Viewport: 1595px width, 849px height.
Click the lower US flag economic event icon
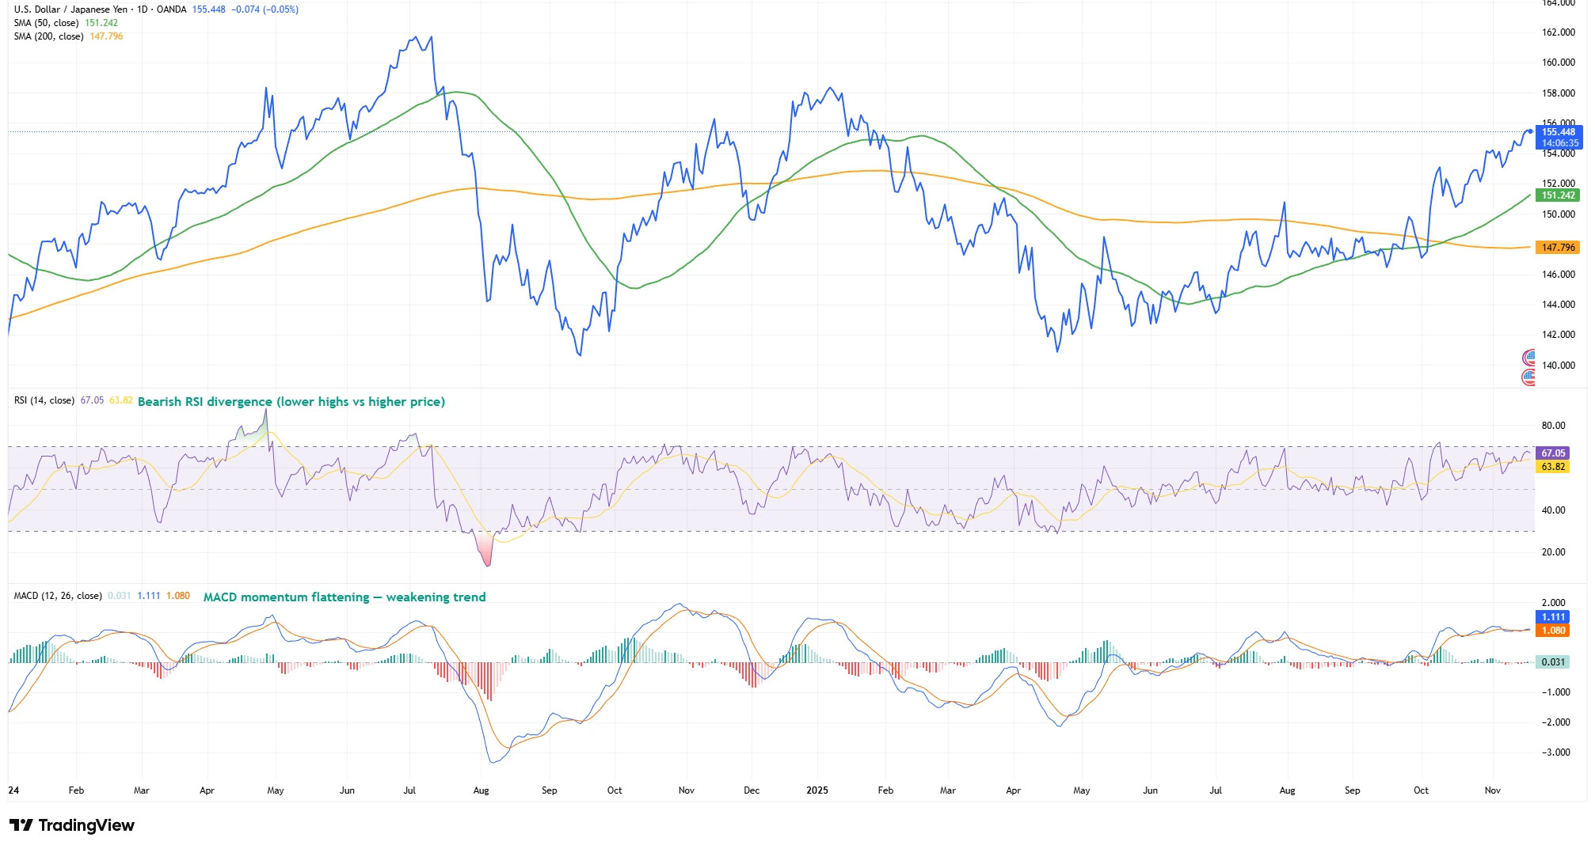(1529, 377)
